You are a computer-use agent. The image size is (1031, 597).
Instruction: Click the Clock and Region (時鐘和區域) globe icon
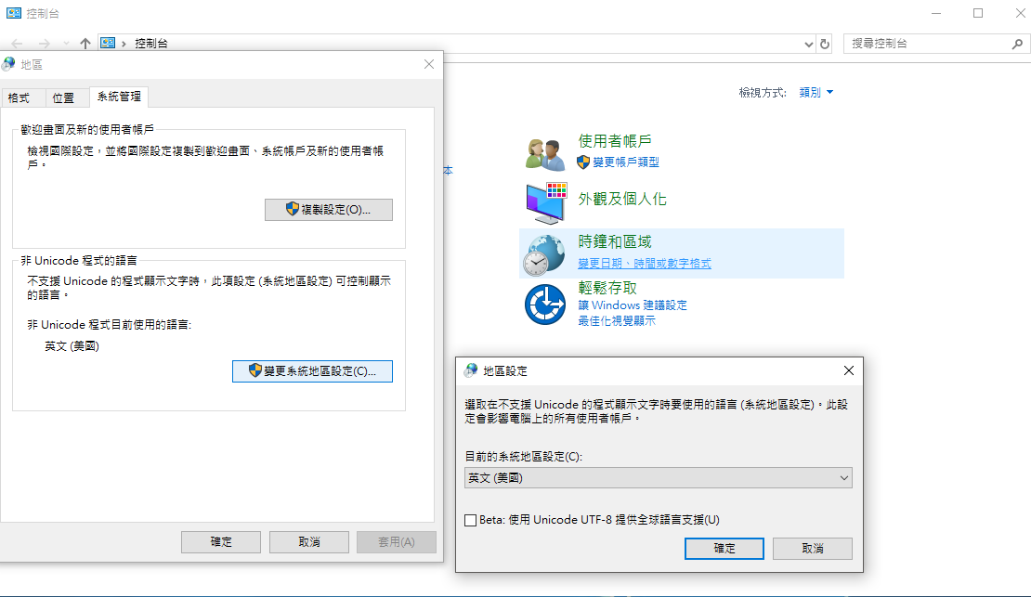coord(544,255)
